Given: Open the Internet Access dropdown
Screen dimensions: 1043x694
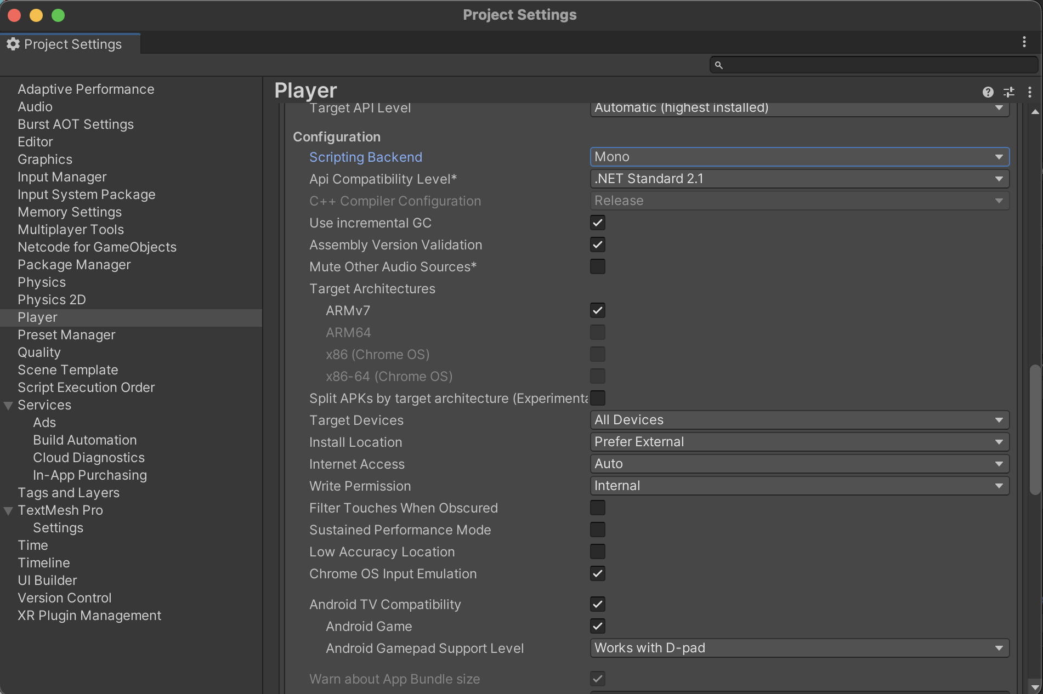Looking at the screenshot, I should tap(800, 464).
